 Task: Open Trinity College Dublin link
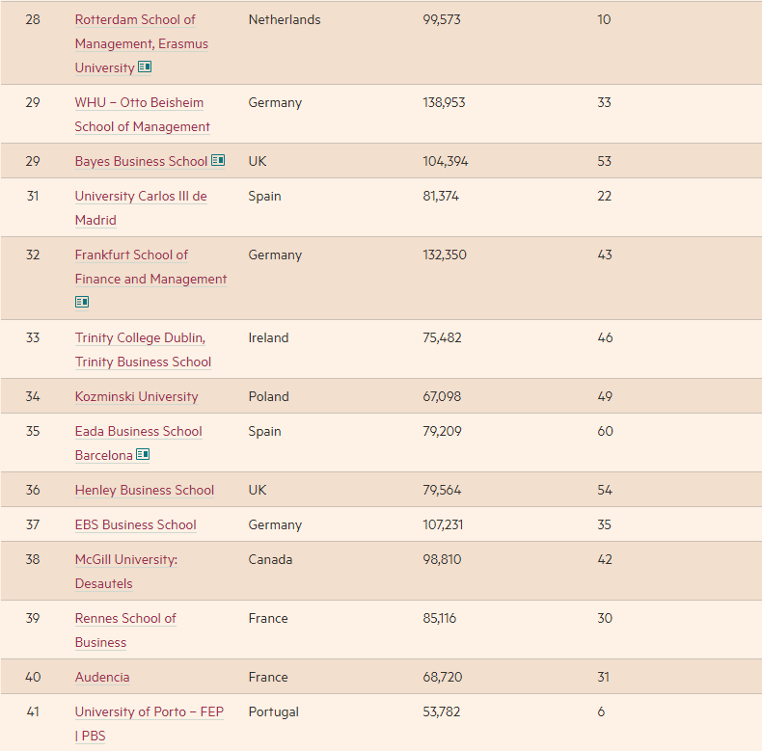coord(143,350)
